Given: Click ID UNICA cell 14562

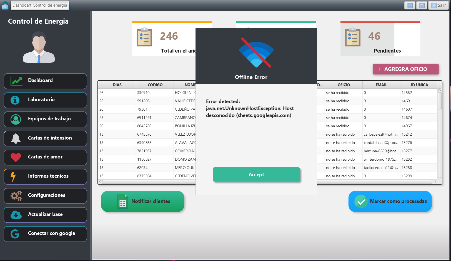Looking at the screenshot, I should tap(419, 93).
